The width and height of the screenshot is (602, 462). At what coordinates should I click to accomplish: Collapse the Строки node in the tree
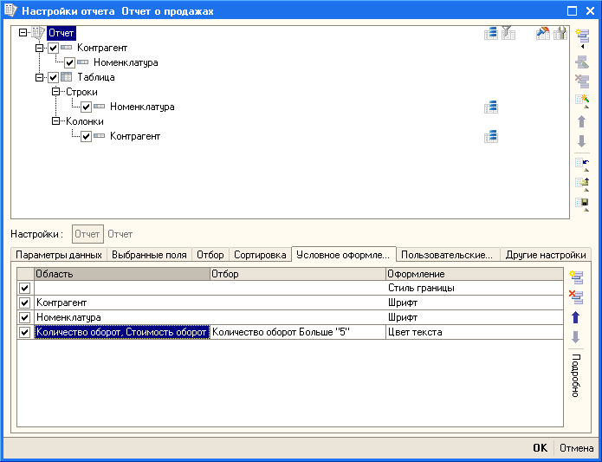click(x=56, y=92)
